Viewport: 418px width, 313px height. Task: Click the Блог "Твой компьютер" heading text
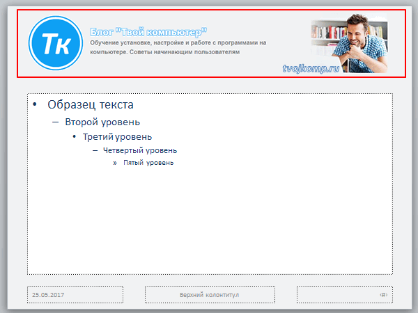pos(148,32)
